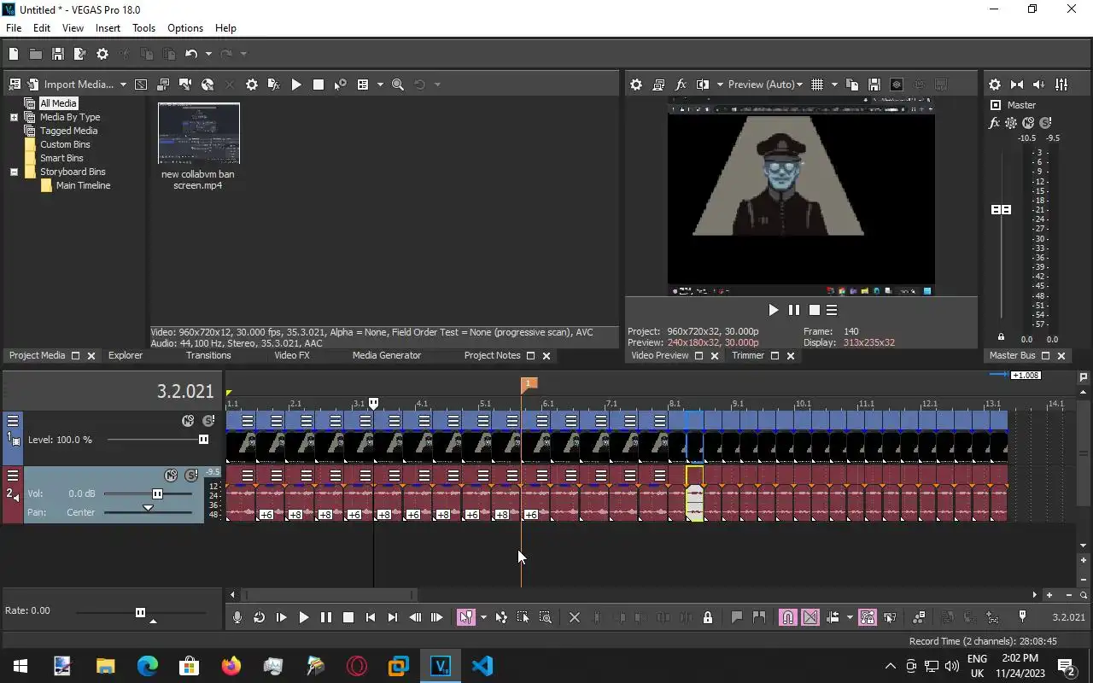Open the Project Media views dropdown arrow
The image size is (1093, 683).
coord(378,85)
